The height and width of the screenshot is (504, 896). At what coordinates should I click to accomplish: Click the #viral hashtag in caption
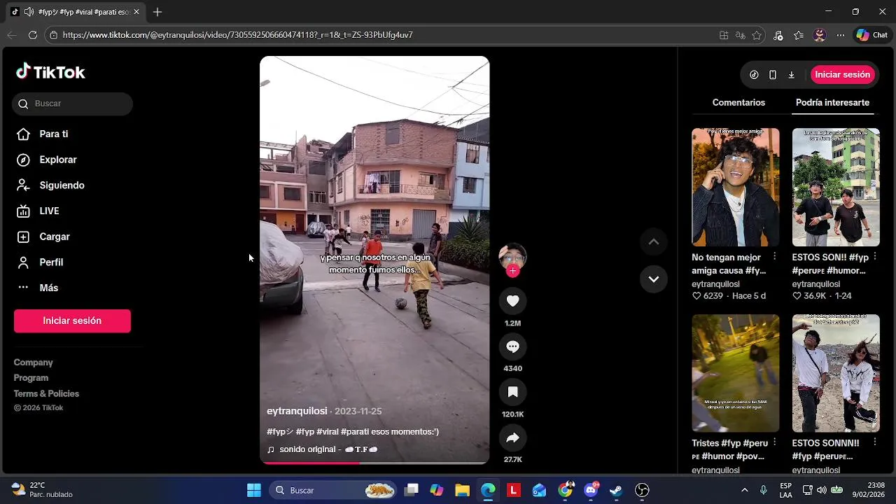(x=327, y=432)
